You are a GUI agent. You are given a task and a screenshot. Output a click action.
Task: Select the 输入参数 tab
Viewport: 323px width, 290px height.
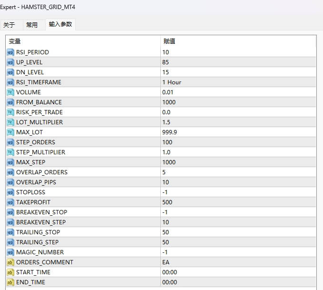pos(60,24)
